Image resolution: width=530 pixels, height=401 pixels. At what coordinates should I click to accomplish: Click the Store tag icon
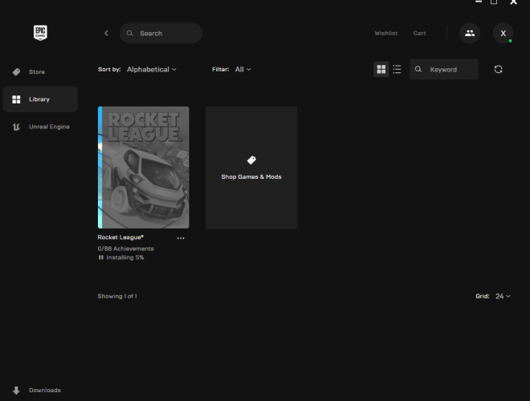click(x=16, y=72)
